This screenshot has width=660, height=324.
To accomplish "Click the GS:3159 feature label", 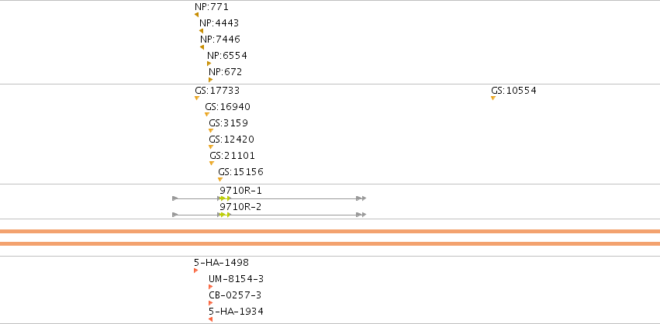I will point(229,123).
